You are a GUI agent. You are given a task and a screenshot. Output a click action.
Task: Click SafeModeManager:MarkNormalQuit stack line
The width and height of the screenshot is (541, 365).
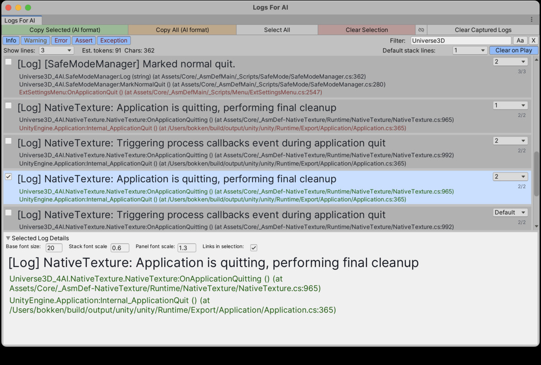click(x=202, y=84)
